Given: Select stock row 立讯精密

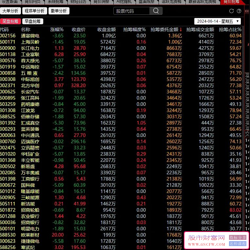Looking at the screenshot, I should tap(121, 148).
